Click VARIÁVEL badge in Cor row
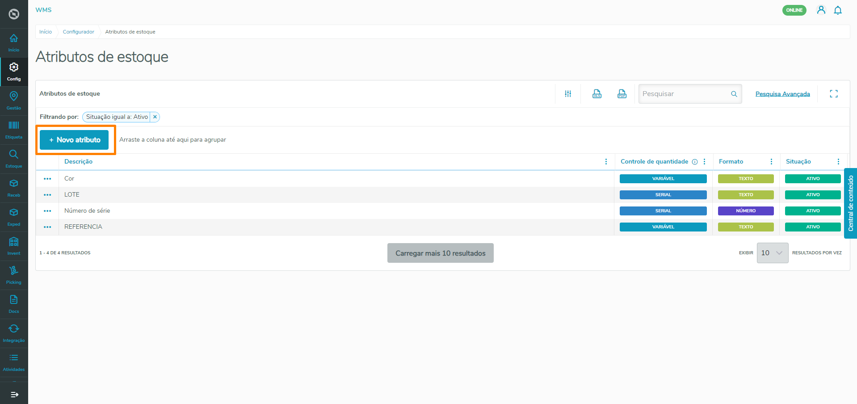The height and width of the screenshot is (404, 857). (663, 179)
